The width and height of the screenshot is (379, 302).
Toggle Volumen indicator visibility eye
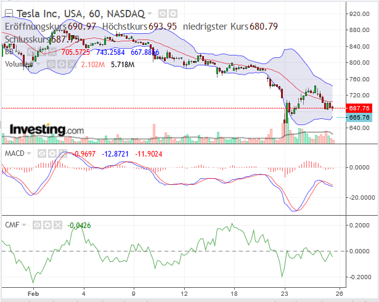point(51,64)
